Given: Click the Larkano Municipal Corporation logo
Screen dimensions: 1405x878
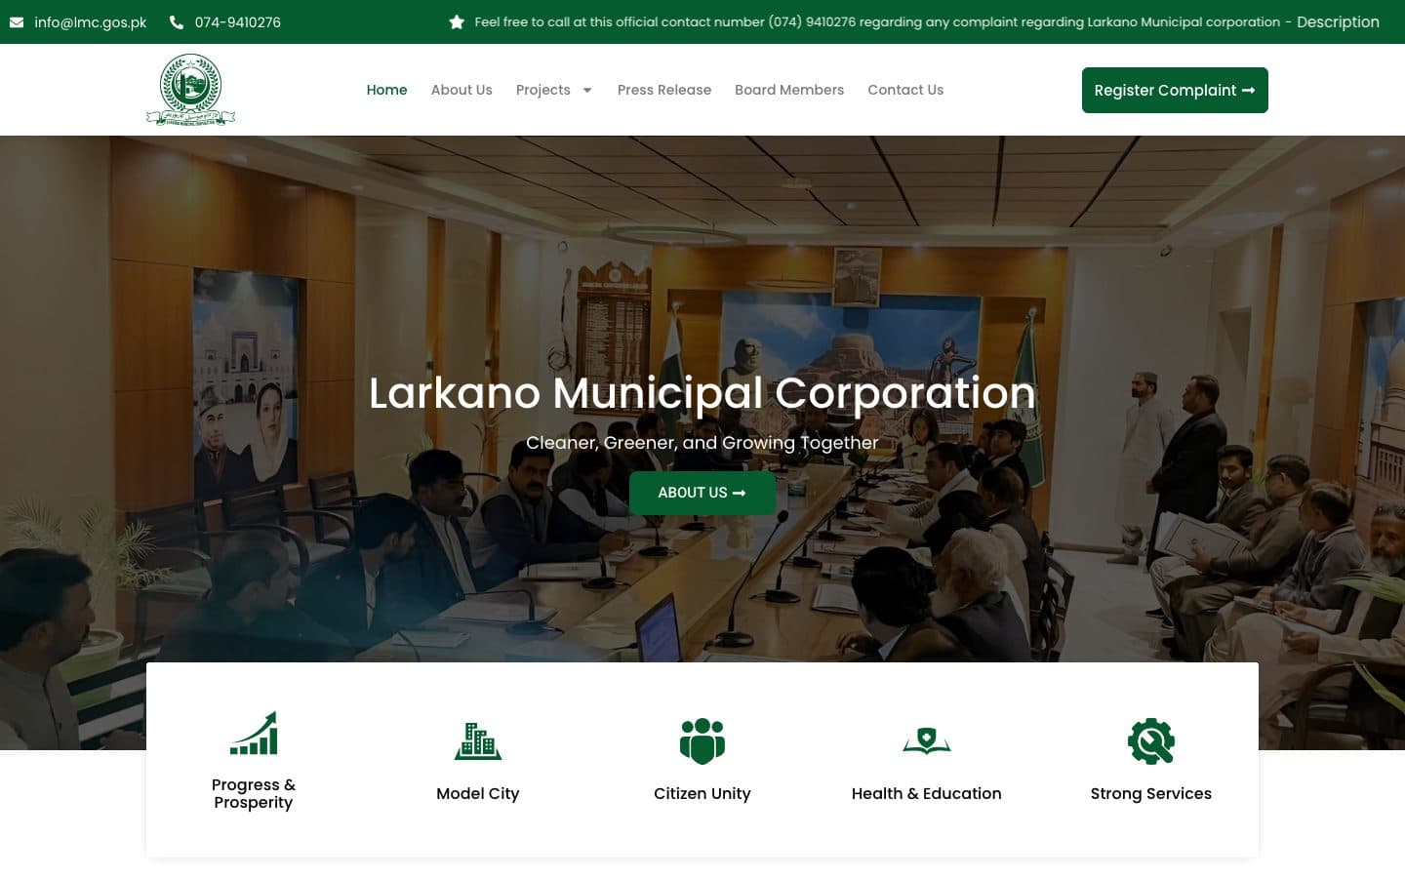Looking at the screenshot, I should pyautogui.click(x=191, y=90).
